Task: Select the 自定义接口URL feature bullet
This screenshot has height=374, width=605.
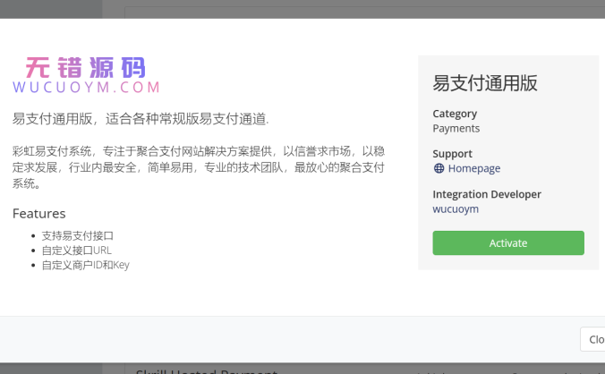Action: pyautogui.click(x=77, y=251)
